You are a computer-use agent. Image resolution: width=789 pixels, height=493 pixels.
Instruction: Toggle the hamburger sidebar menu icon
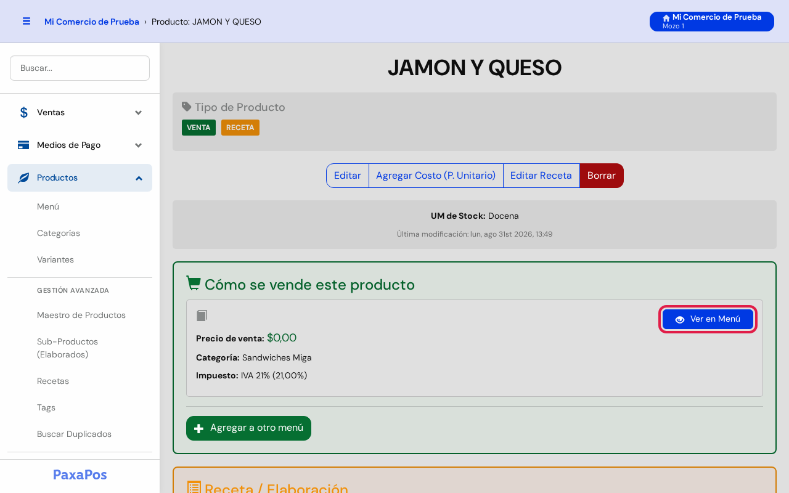[27, 21]
